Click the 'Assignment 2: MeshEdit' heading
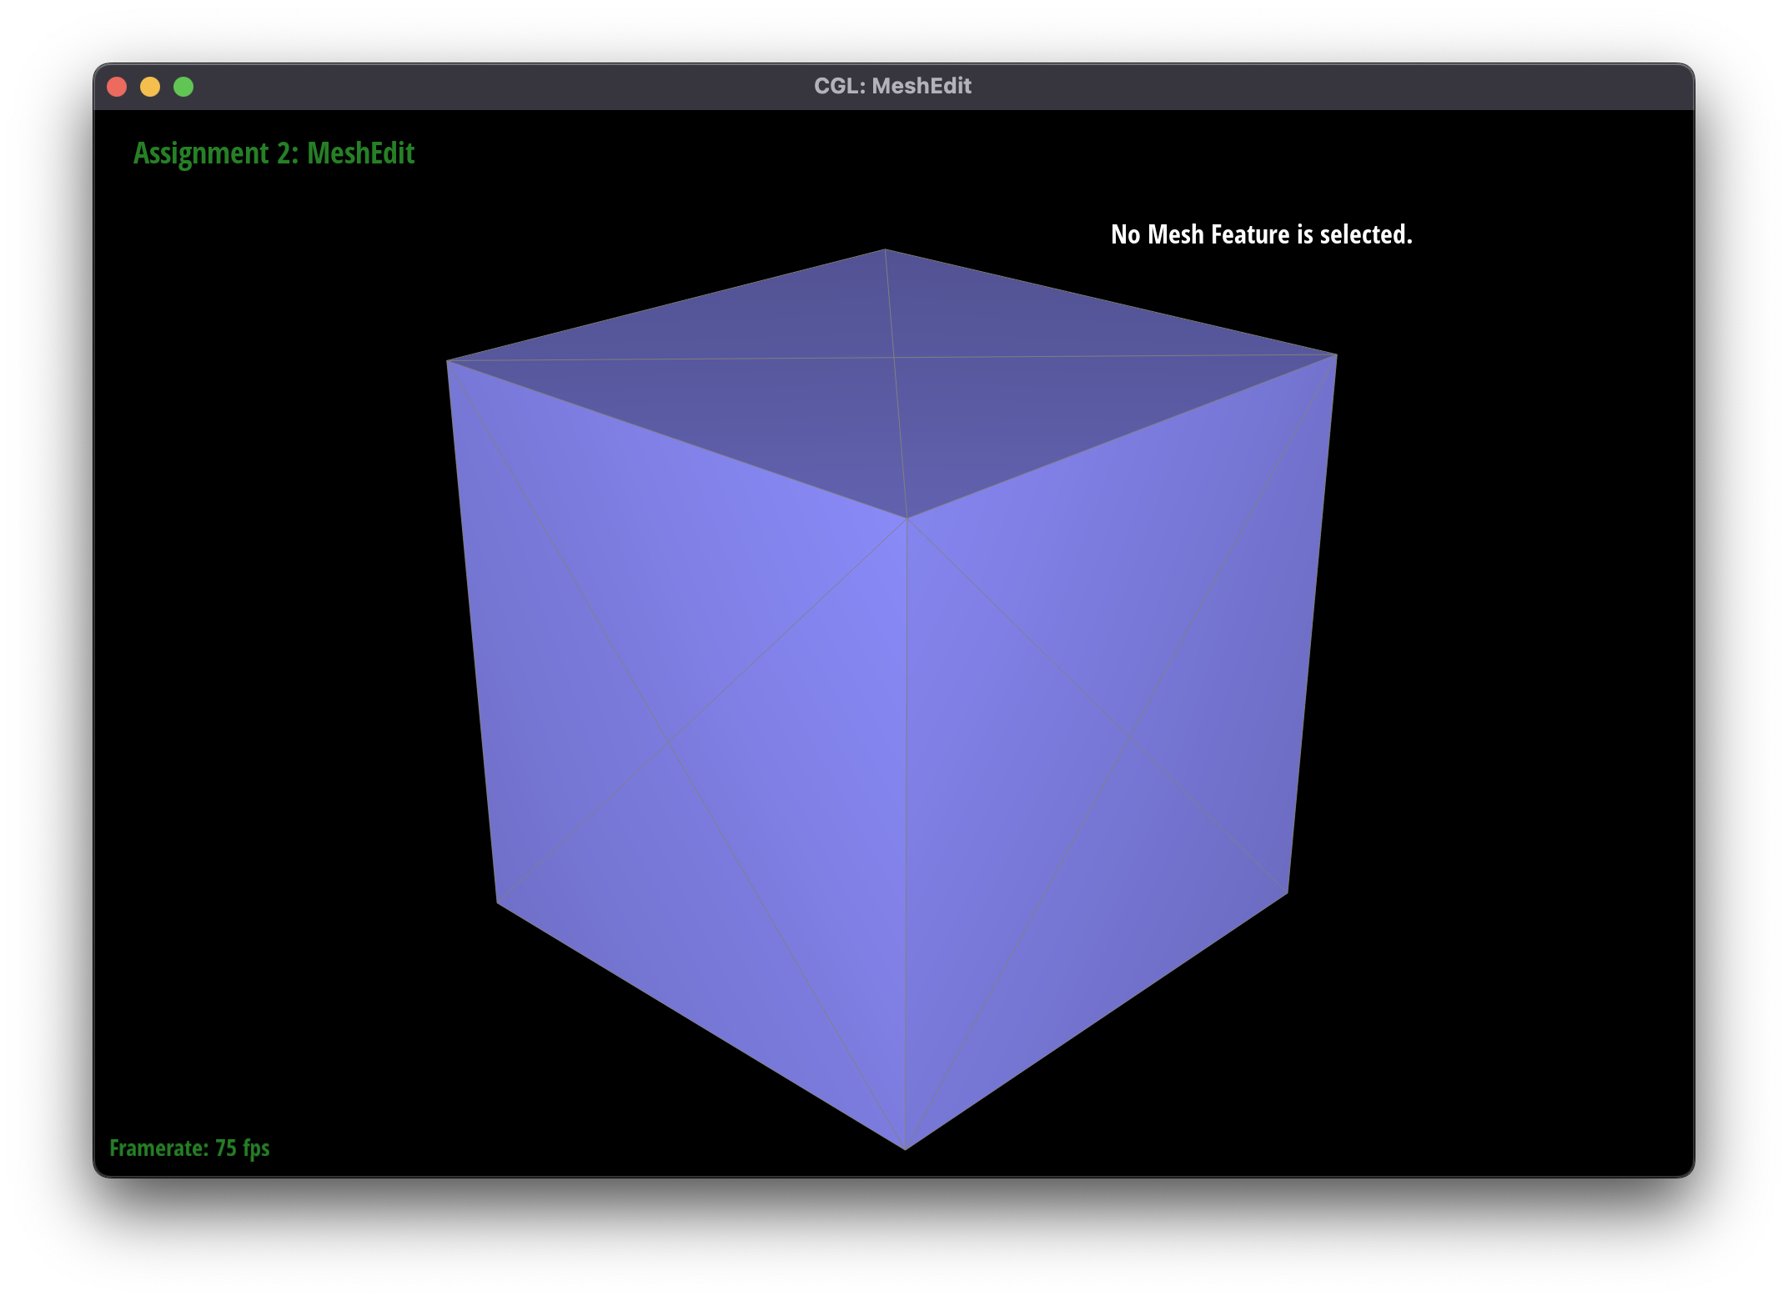Image resolution: width=1788 pixels, height=1301 pixels. (x=274, y=153)
